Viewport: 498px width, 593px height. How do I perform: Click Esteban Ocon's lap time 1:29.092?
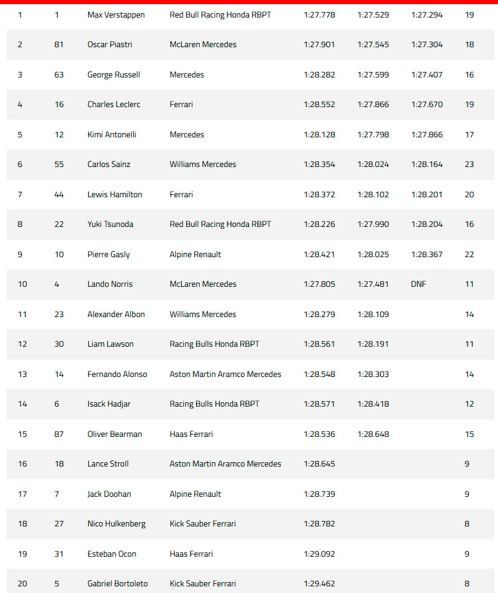coord(319,554)
